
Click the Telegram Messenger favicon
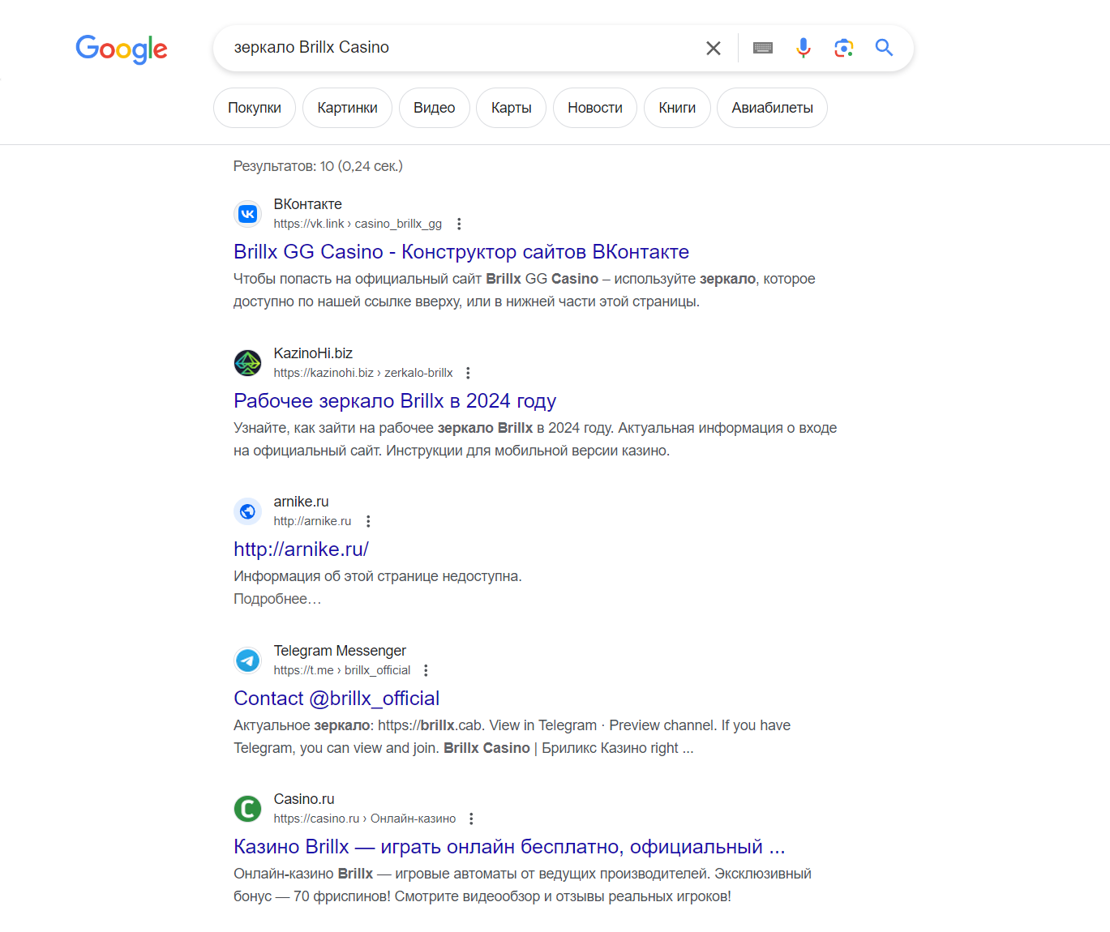tap(247, 661)
